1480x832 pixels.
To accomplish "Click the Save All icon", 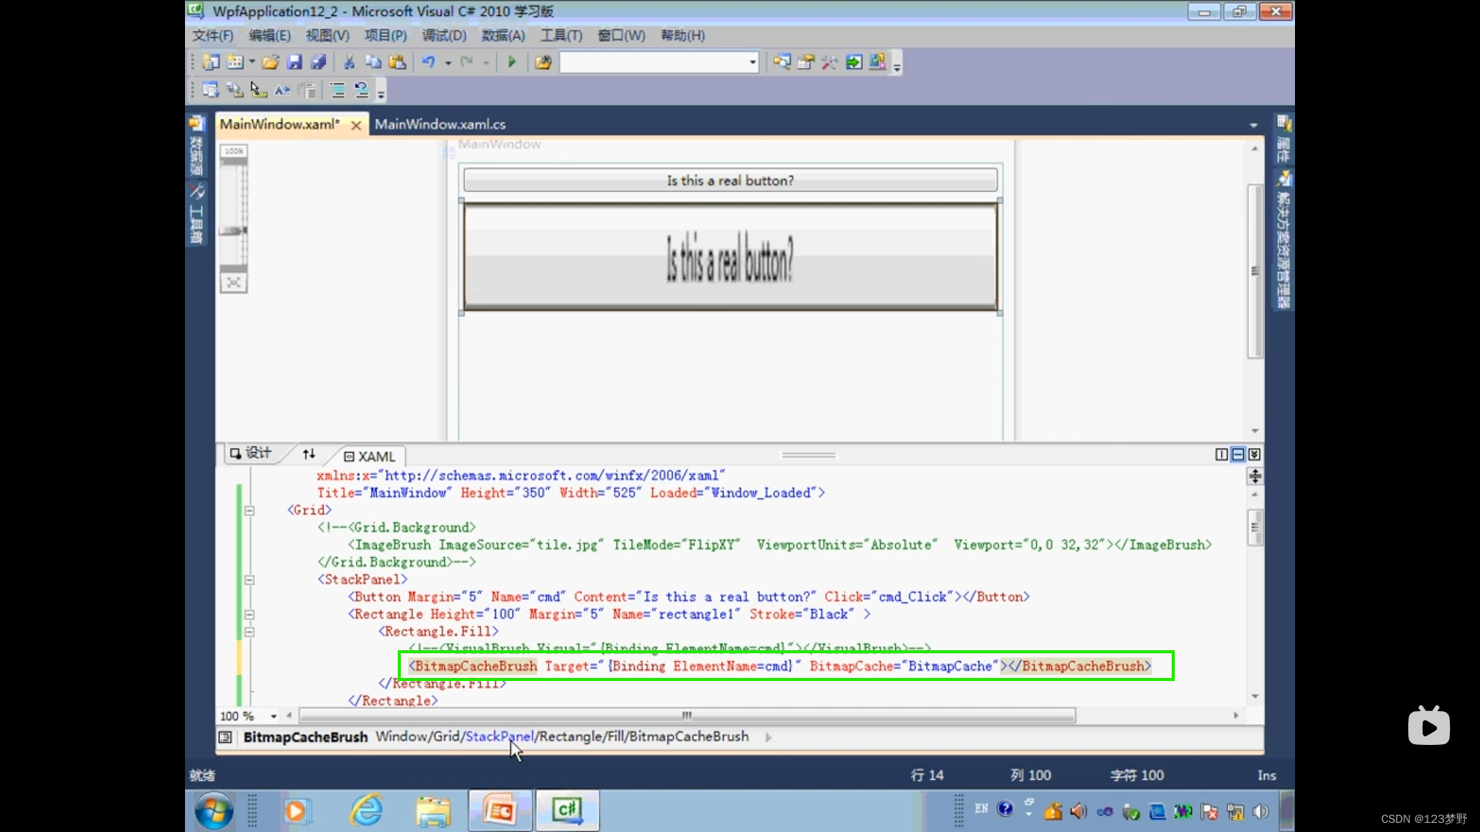I will 318,62.
